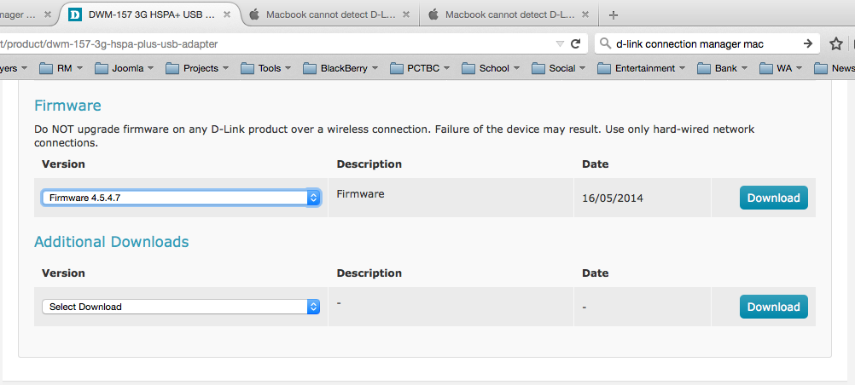Reload the page with the refresh icon
The height and width of the screenshot is (385, 855).
click(x=576, y=43)
